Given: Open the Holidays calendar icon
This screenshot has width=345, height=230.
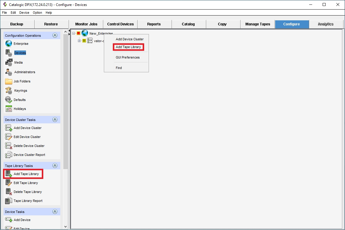Looking at the screenshot, I should pos(9,109).
